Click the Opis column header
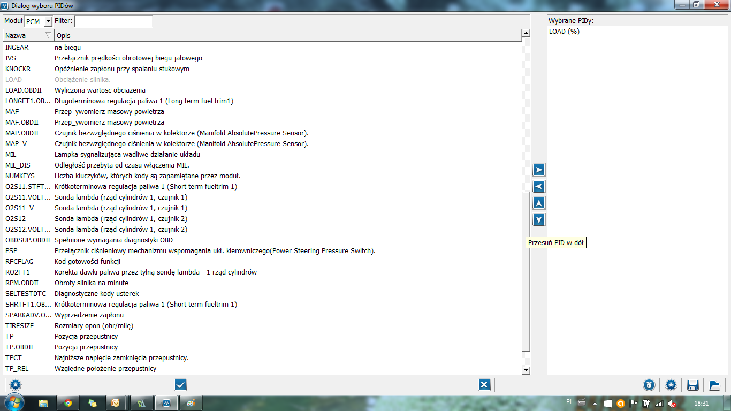 click(288, 35)
